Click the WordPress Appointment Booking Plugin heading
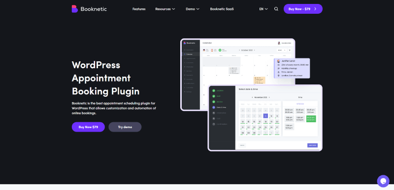 (x=105, y=78)
